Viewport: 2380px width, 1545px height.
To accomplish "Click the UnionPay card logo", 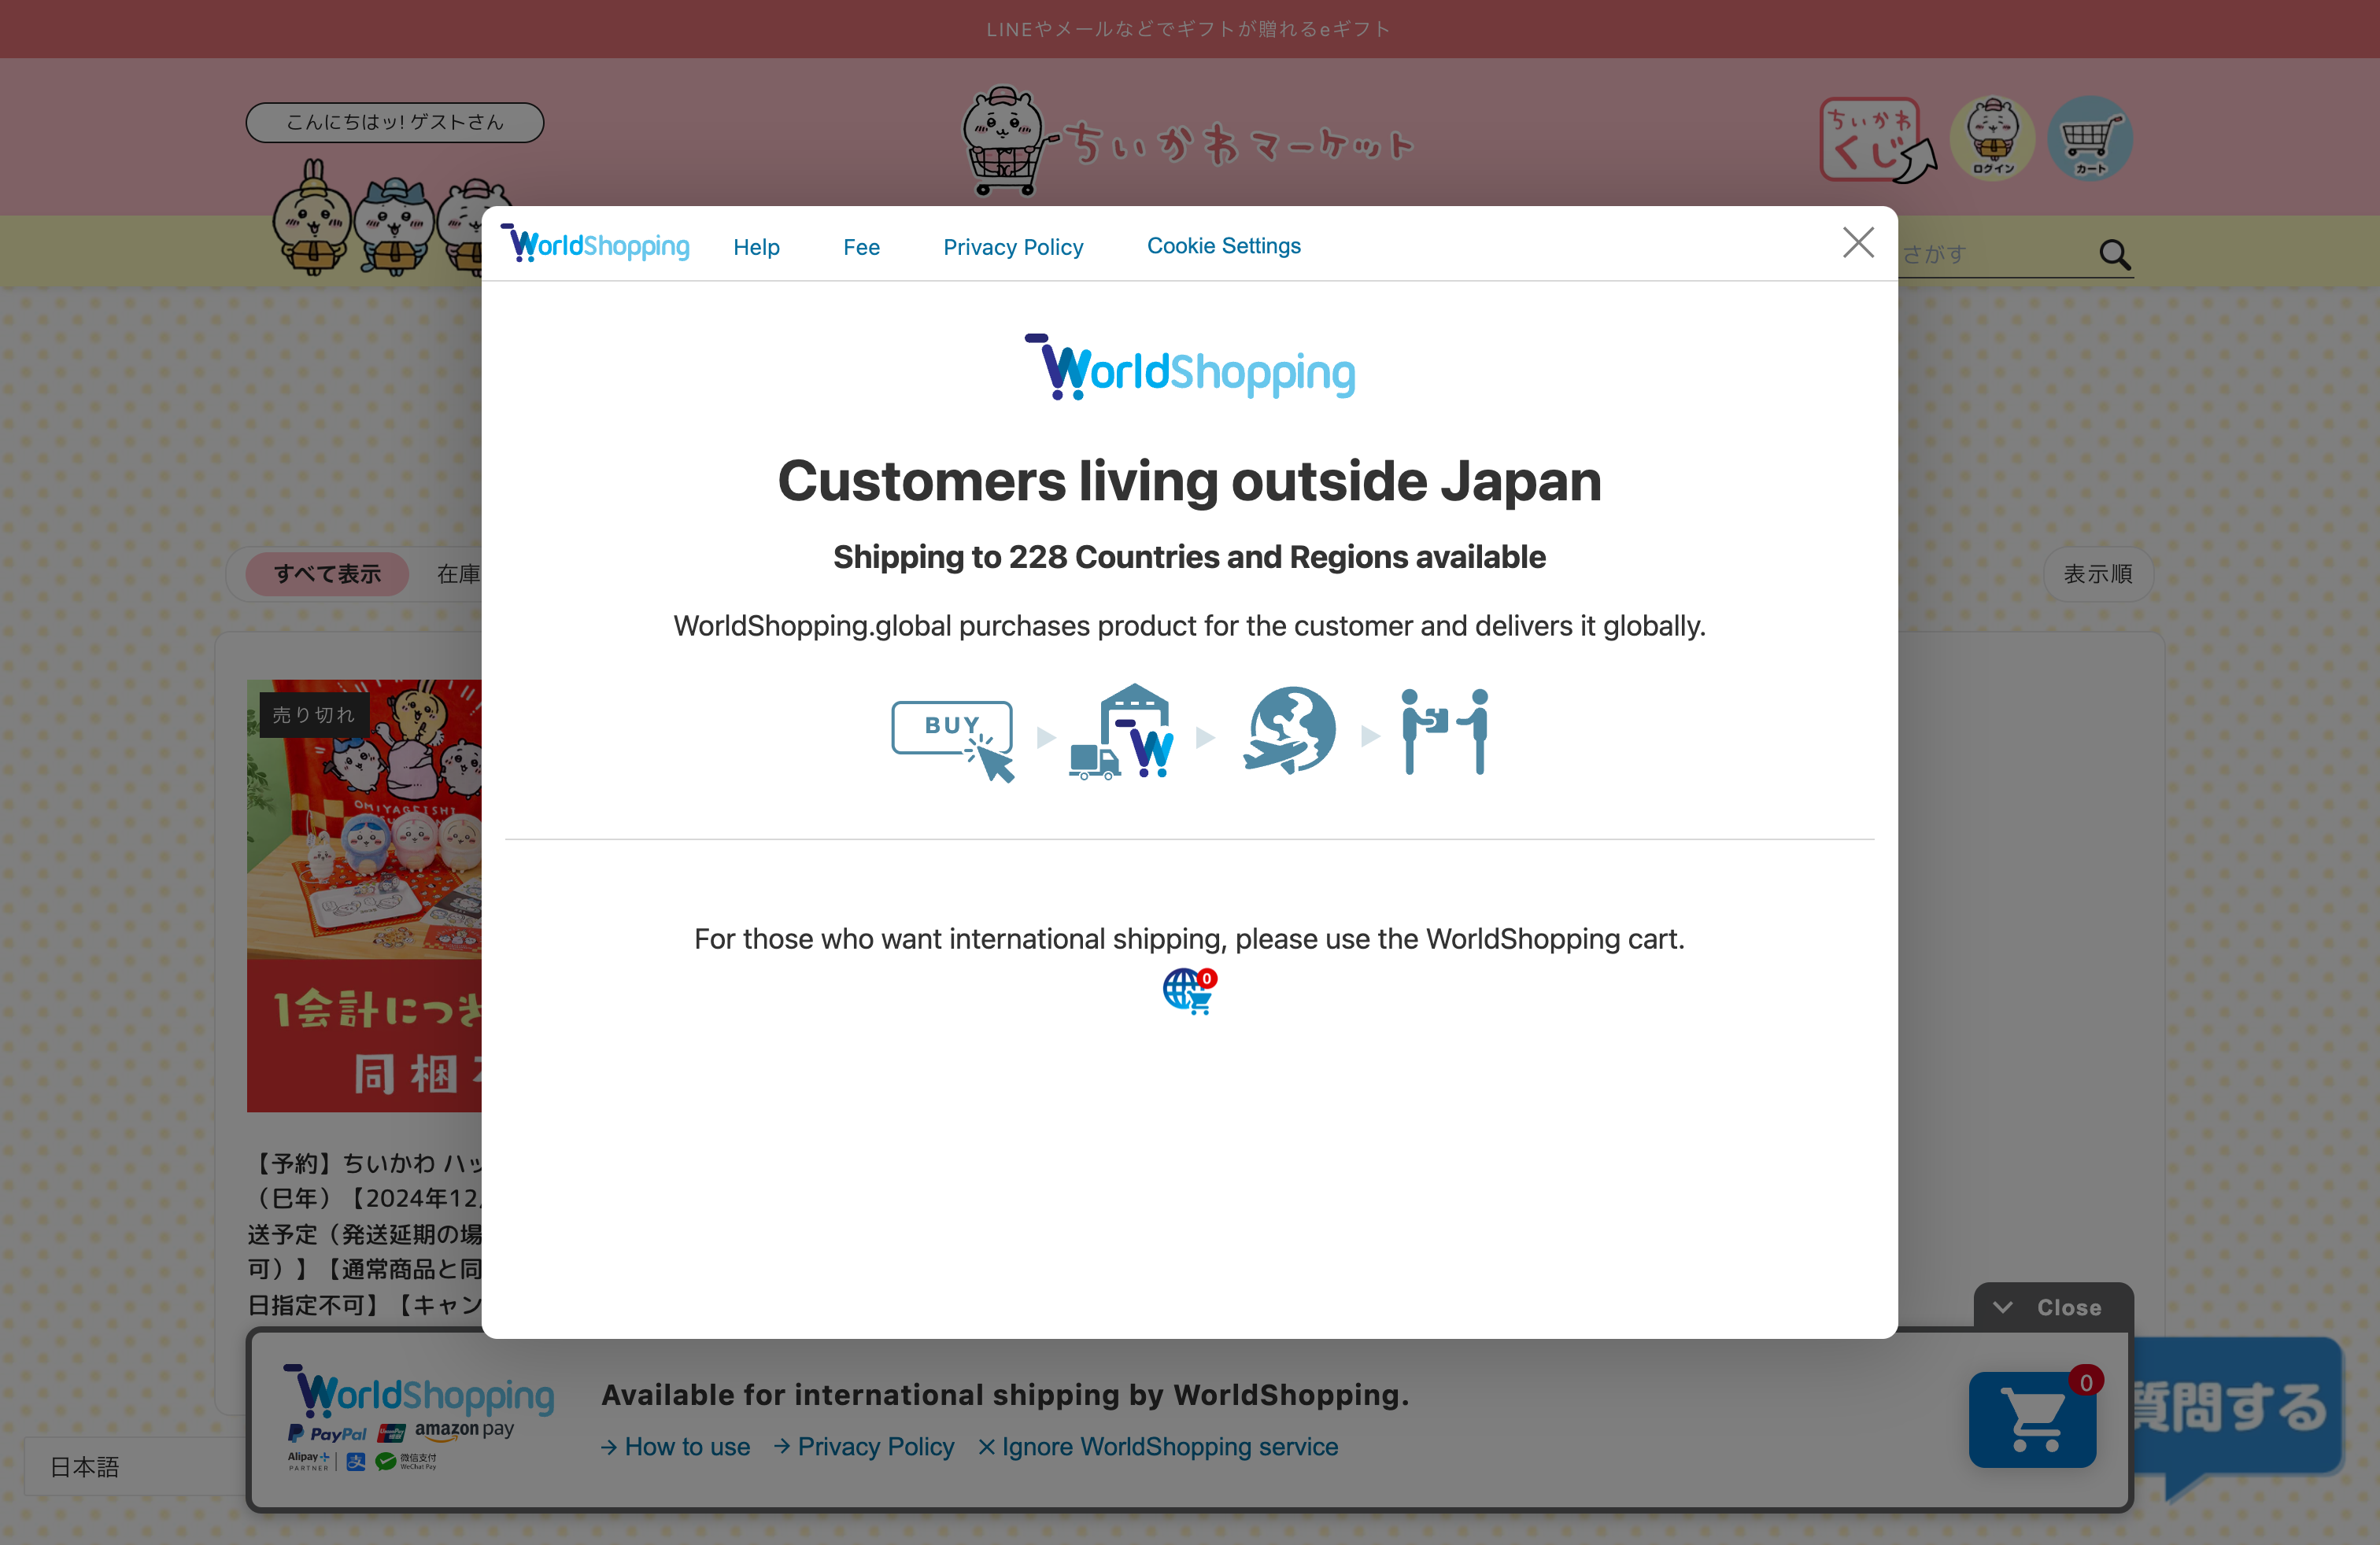I will [x=391, y=1433].
